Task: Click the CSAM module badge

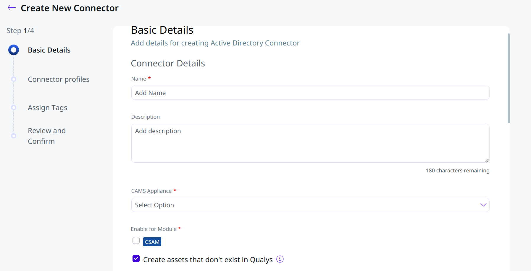Action: coord(152,242)
